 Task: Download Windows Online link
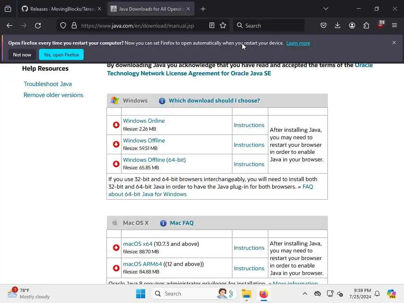[x=144, y=121]
